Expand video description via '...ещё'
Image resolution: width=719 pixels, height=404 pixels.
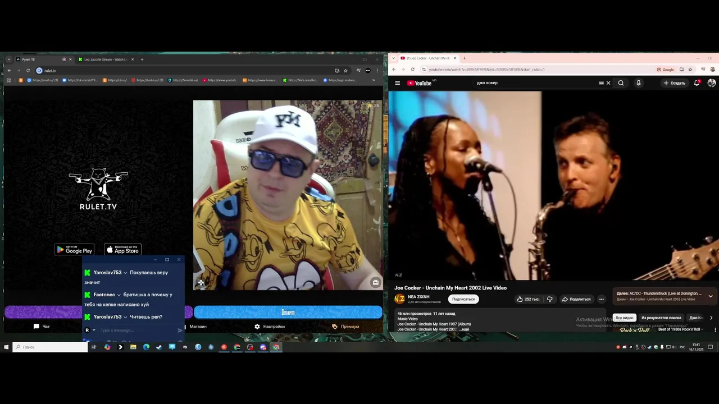[x=464, y=329]
